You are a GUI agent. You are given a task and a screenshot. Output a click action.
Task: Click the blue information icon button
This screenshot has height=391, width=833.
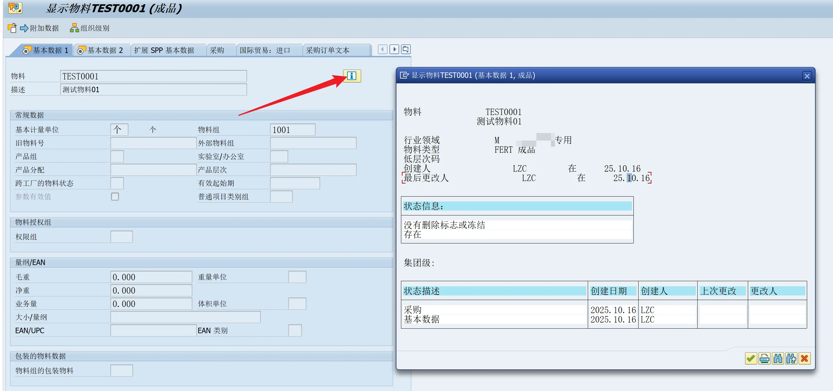pyautogui.click(x=351, y=76)
